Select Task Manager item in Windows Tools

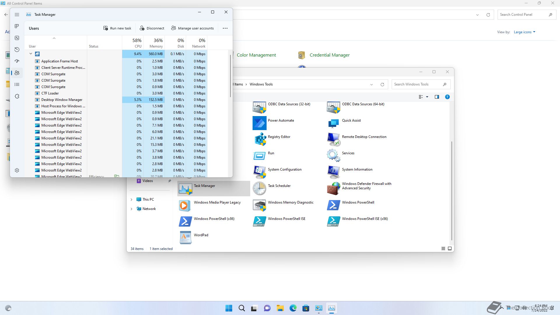214,188
